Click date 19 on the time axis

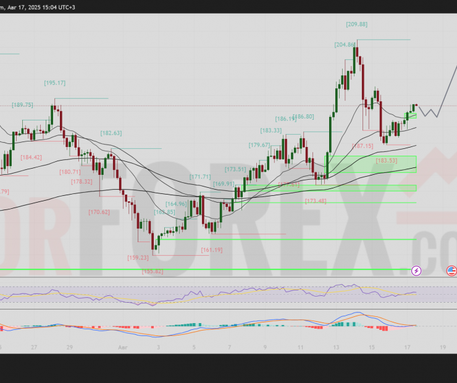pyautogui.click(x=443, y=347)
